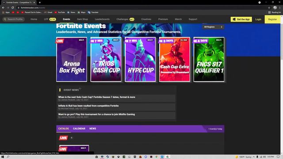283x159 pixels.
Task: Open the Live event thumbnail under Catalog
Action: coord(74,148)
